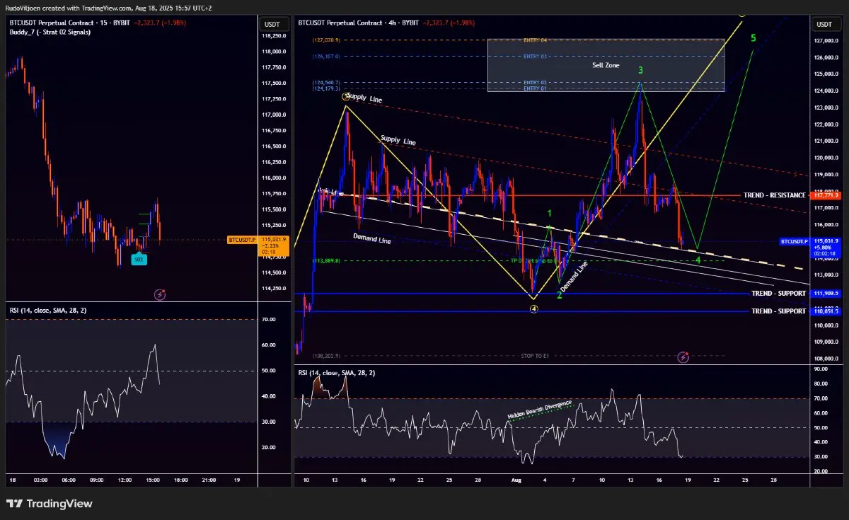The height and width of the screenshot is (520, 849).
Task: Select the uppermost Supply Line label
Action: tap(364, 100)
